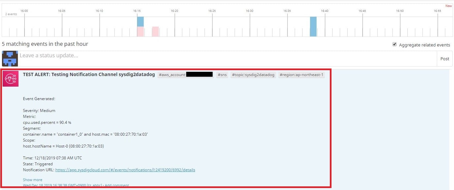
Task: Click the 'Severity: Medium' line
Action: click(x=39, y=111)
